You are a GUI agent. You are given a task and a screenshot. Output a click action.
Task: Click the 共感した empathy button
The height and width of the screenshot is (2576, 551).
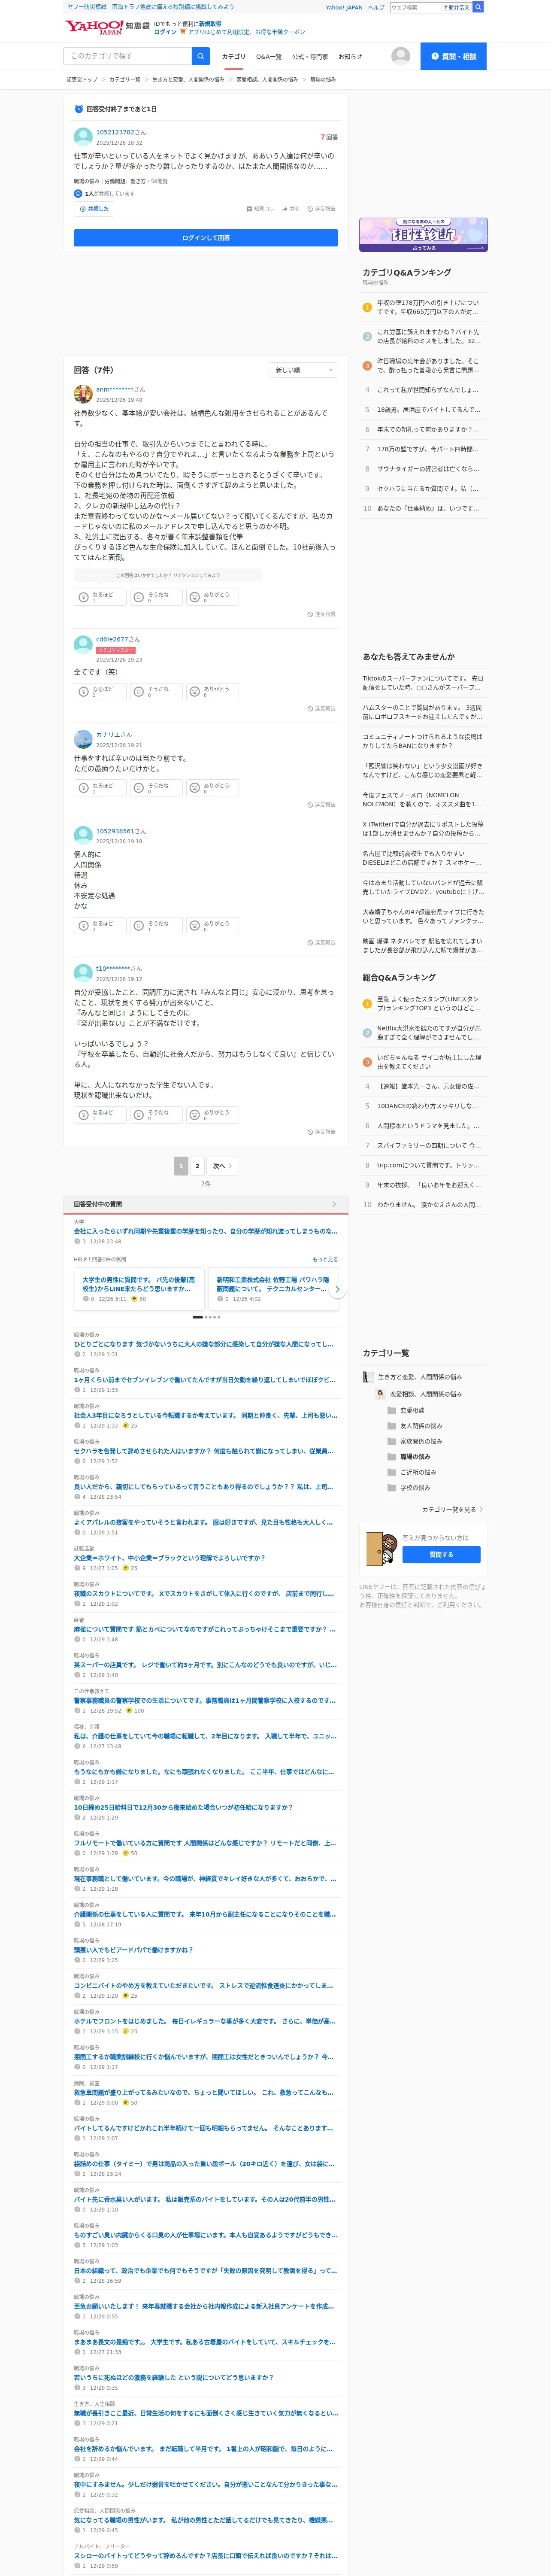[x=94, y=209]
